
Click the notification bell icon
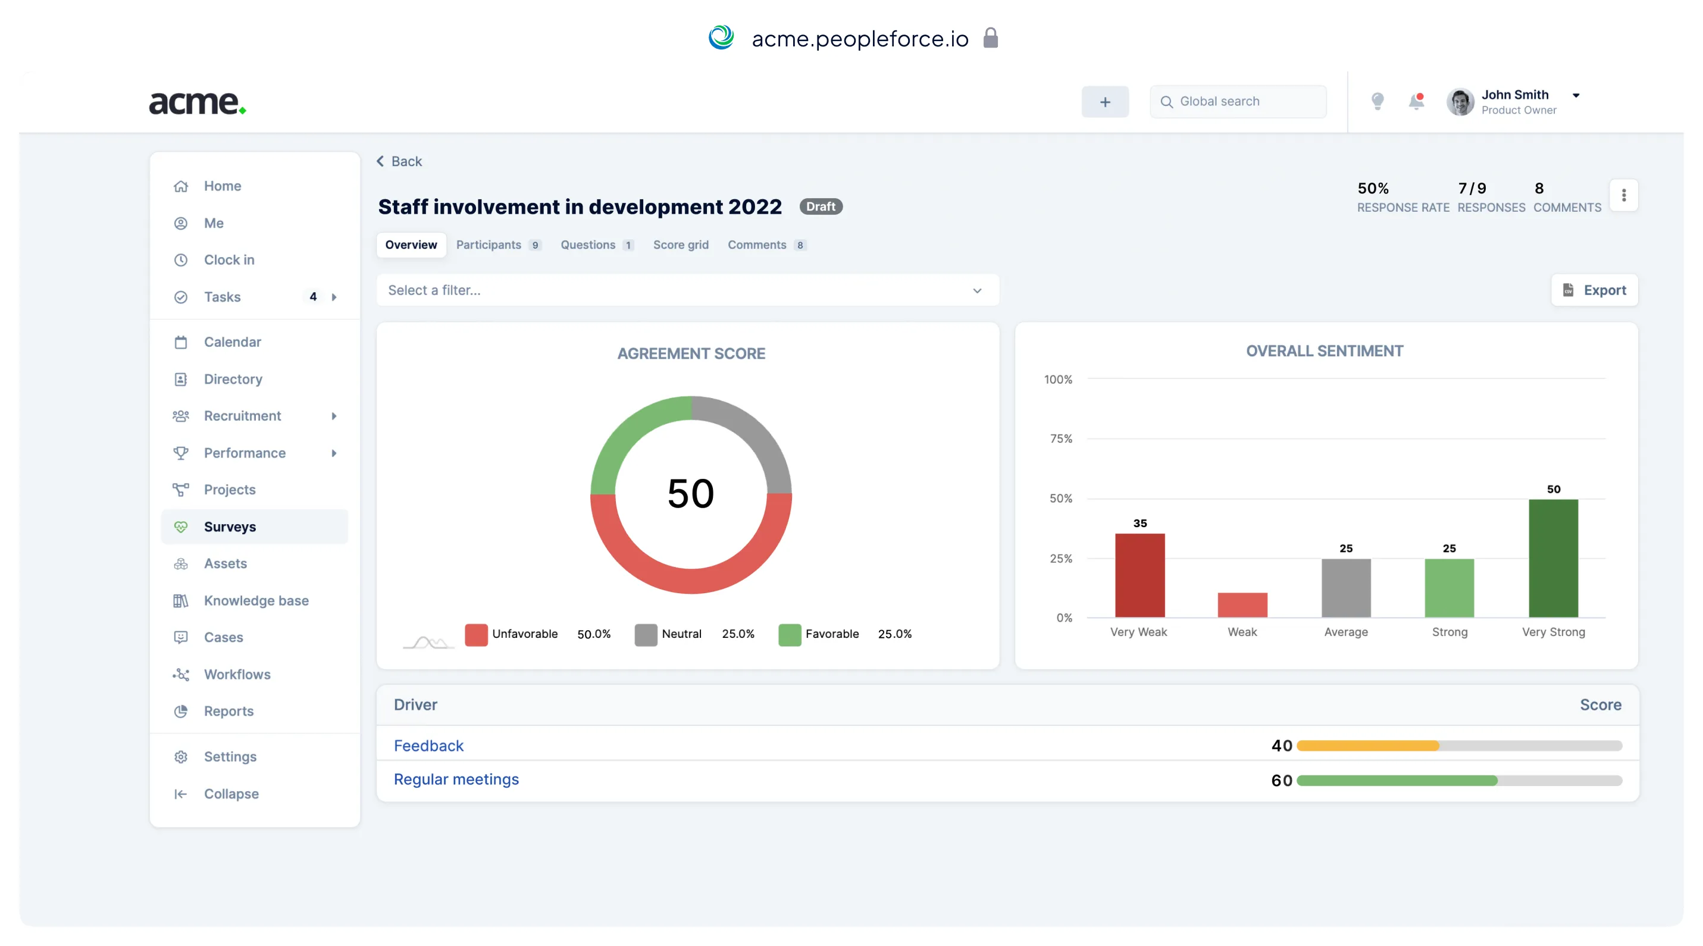[x=1416, y=101]
